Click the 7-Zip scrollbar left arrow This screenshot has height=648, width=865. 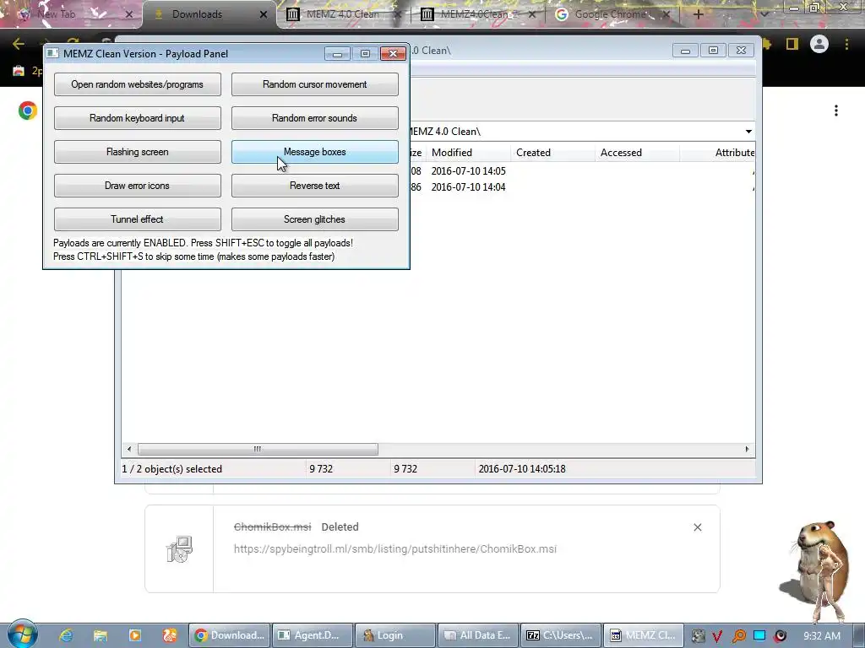point(129,449)
